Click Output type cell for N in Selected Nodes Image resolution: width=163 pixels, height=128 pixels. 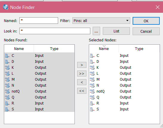tap(125, 85)
